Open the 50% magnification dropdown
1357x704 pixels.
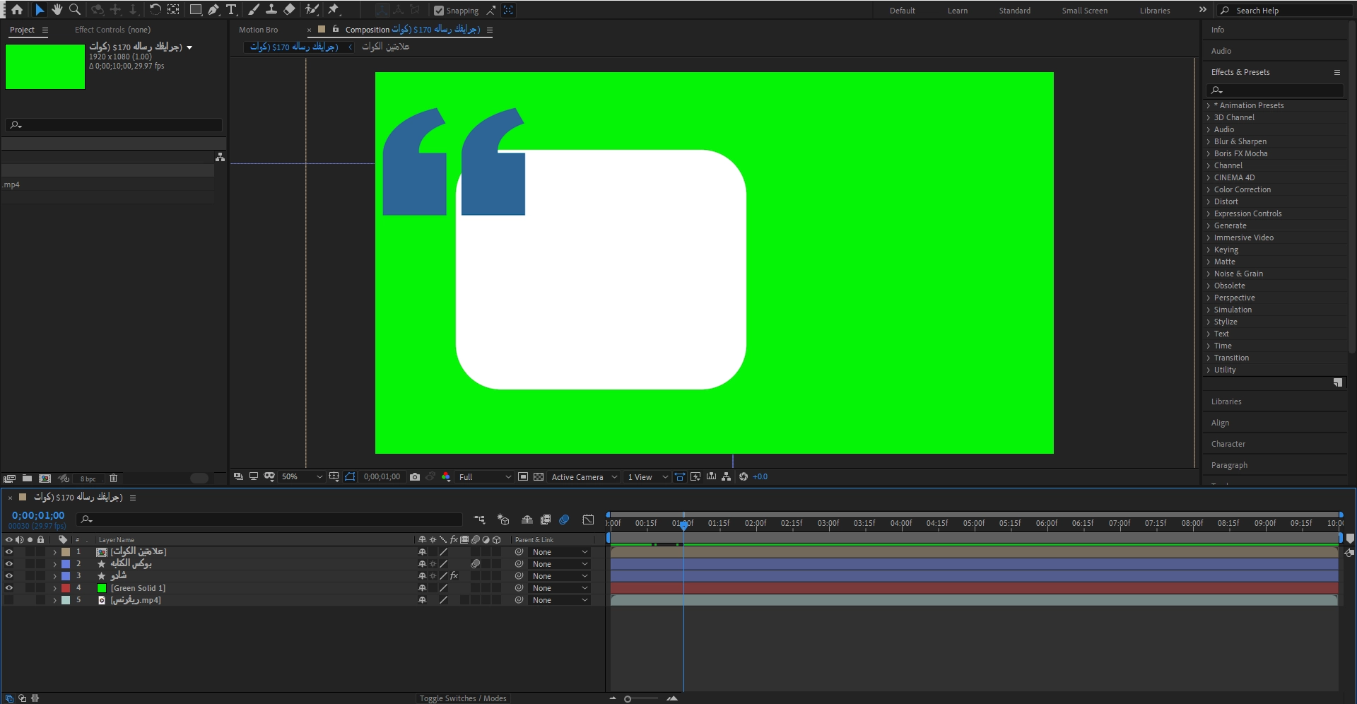coord(302,477)
